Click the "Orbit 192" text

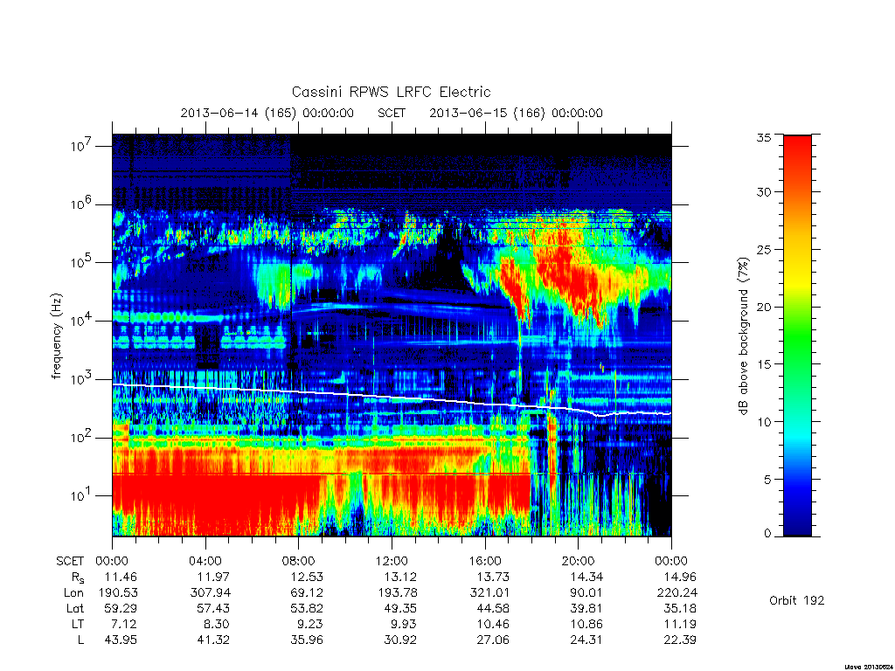(x=797, y=600)
